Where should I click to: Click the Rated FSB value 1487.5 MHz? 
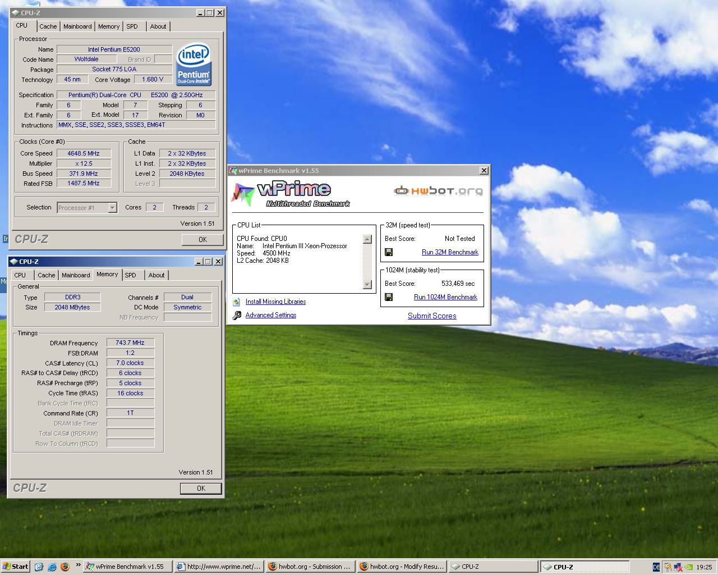(x=84, y=183)
